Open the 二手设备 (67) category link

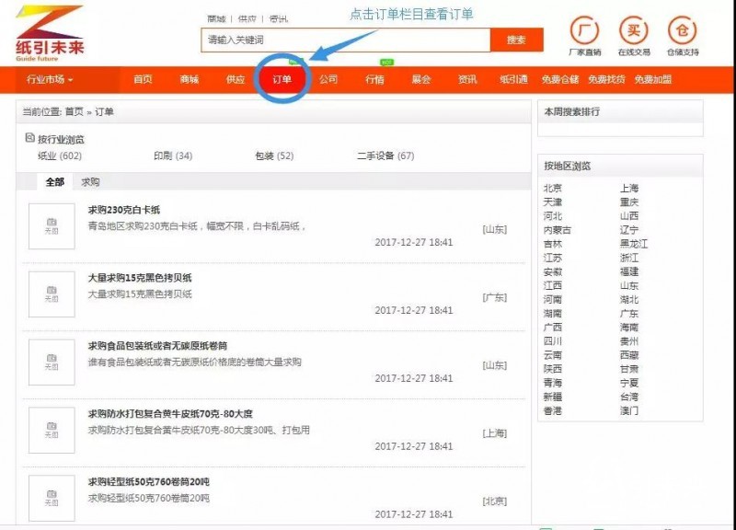coord(385,156)
